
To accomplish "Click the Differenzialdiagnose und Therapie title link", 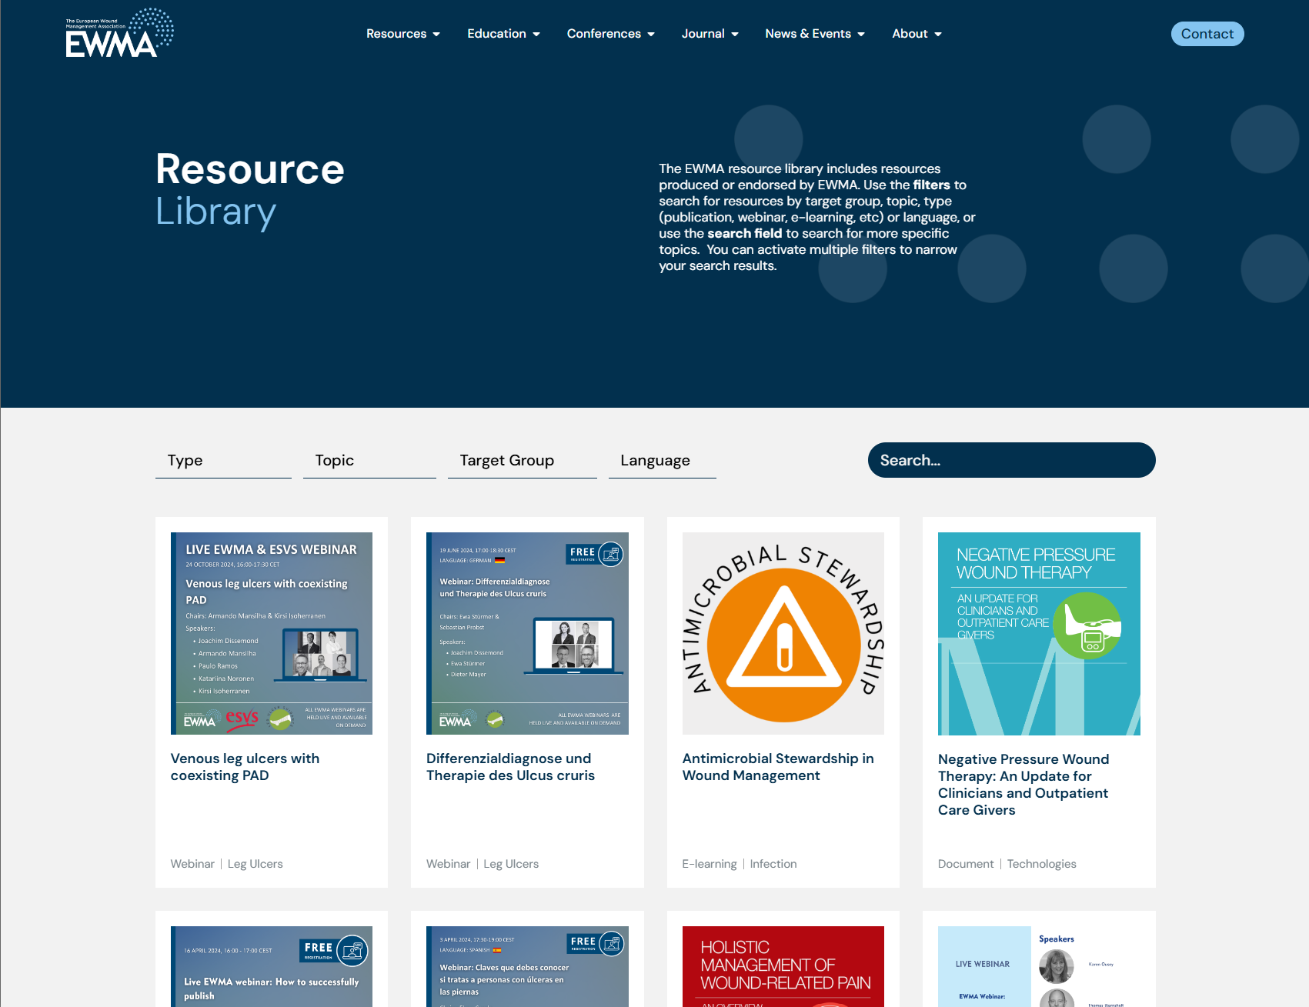I will 510,767.
